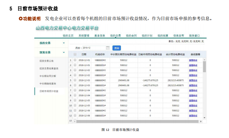Viewport: 229px width, 138px height.
Task: Collapse the 现货交易 sidebar section
Action: click(64, 52)
